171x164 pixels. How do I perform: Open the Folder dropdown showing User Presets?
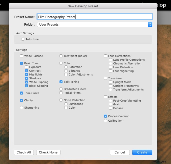click(x=94, y=24)
